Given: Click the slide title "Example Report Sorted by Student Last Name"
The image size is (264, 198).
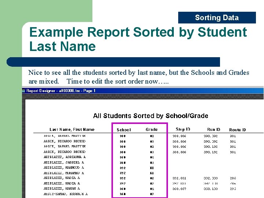Looking at the screenshot, I should pyautogui.click(x=138, y=39).
